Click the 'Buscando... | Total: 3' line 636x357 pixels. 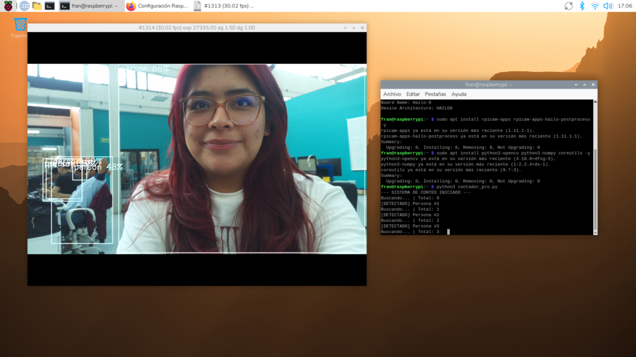pyautogui.click(x=410, y=232)
